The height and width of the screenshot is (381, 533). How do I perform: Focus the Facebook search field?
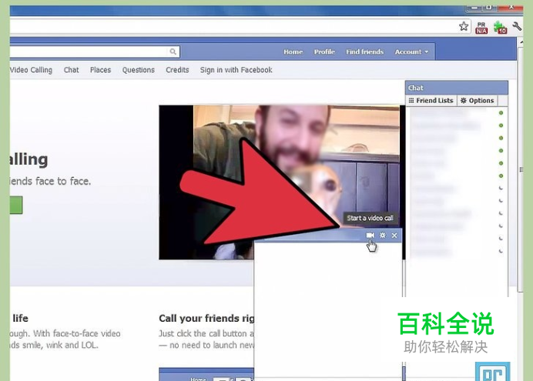[x=95, y=52]
